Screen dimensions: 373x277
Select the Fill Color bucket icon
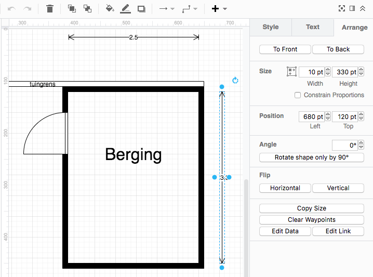[x=110, y=9]
